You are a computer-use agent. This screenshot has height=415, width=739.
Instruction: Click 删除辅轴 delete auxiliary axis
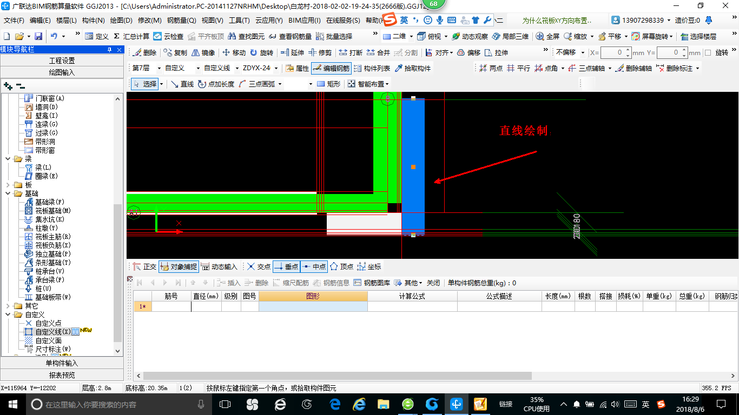pyautogui.click(x=634, y=69)
